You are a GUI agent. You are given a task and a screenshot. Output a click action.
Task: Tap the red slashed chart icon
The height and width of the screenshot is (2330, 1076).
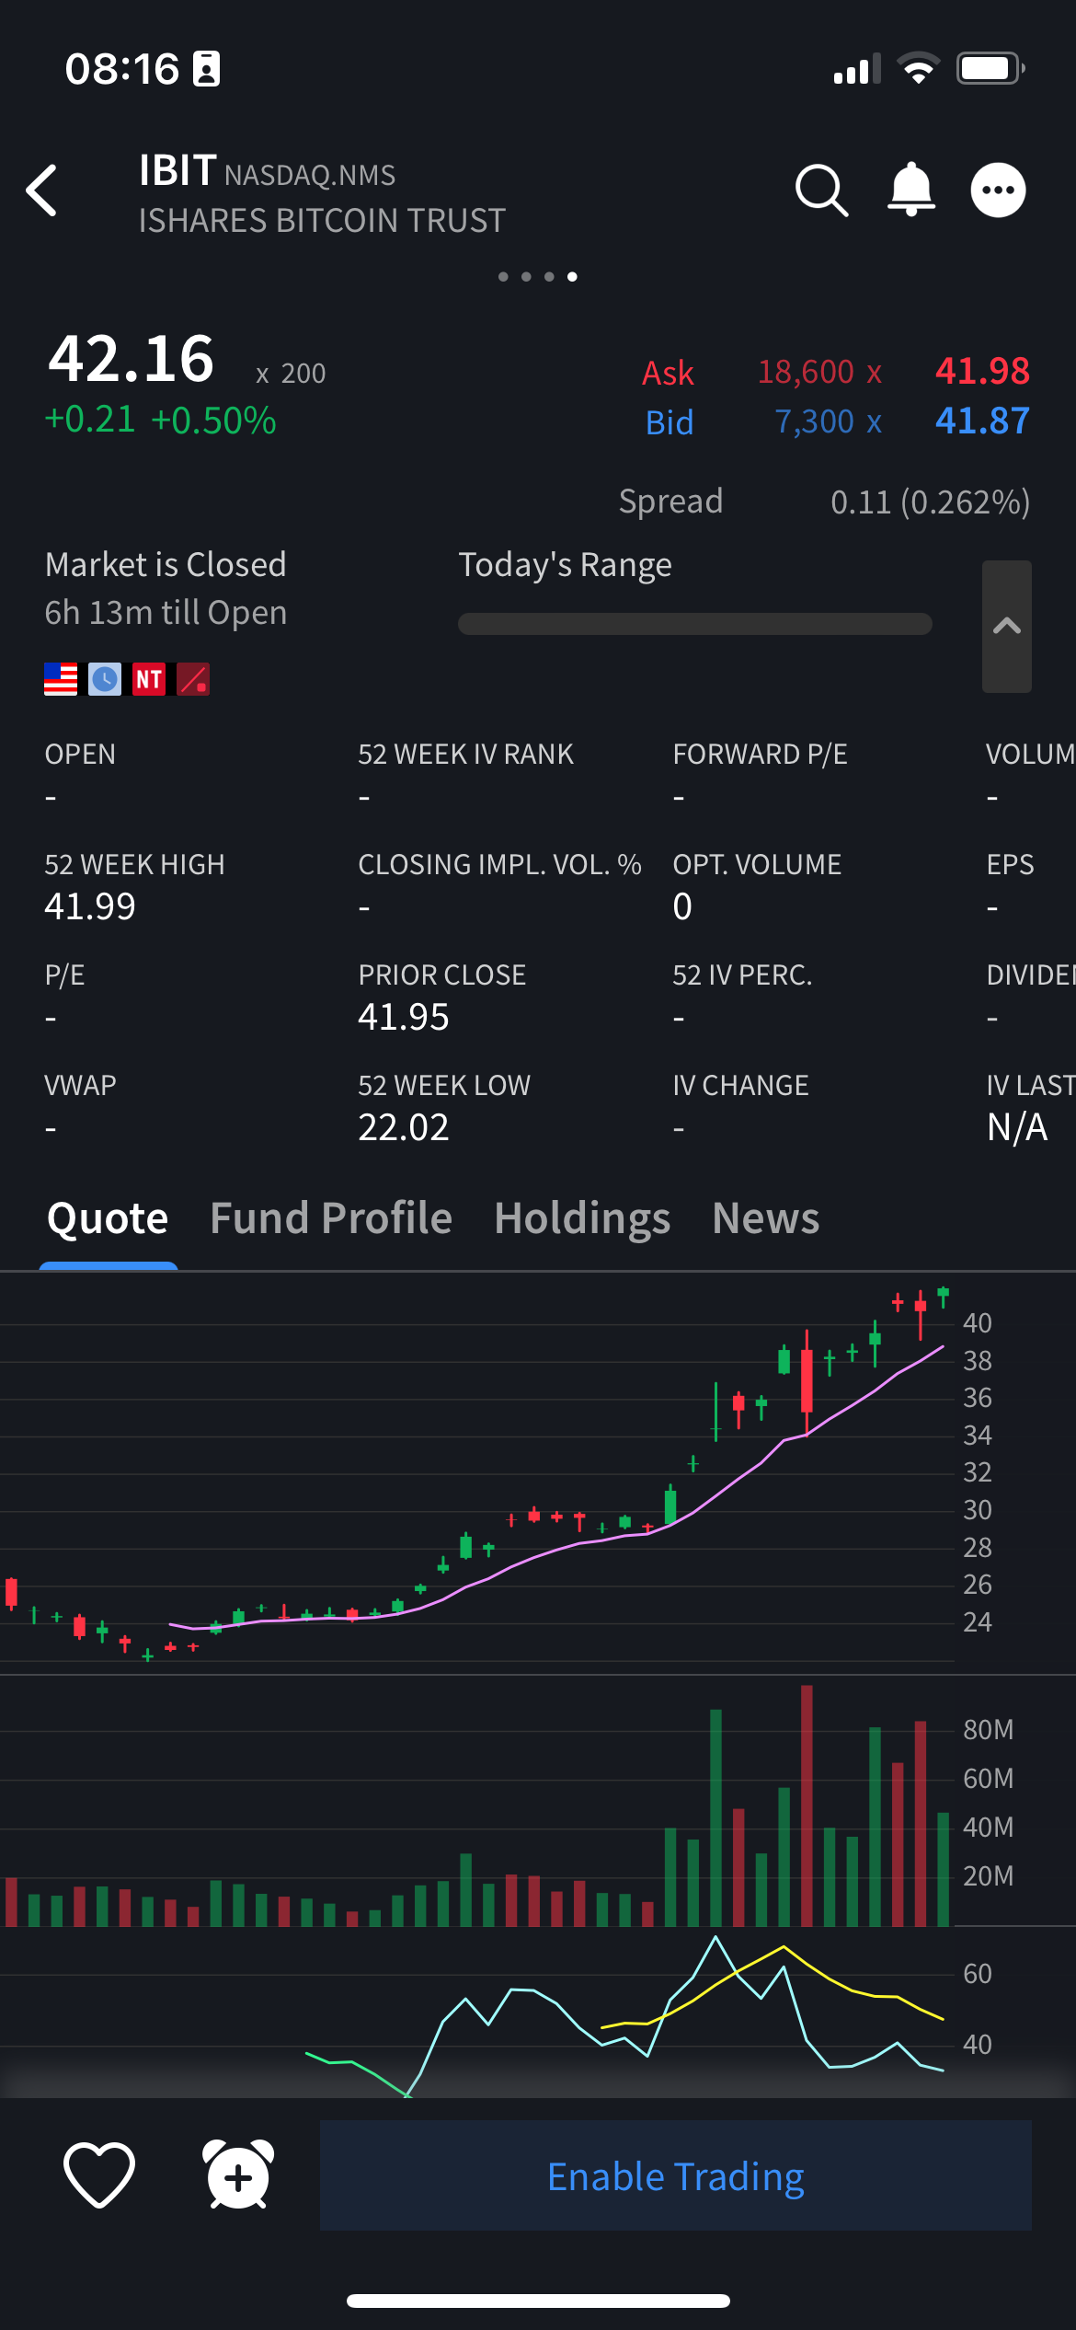coord(193,679)
